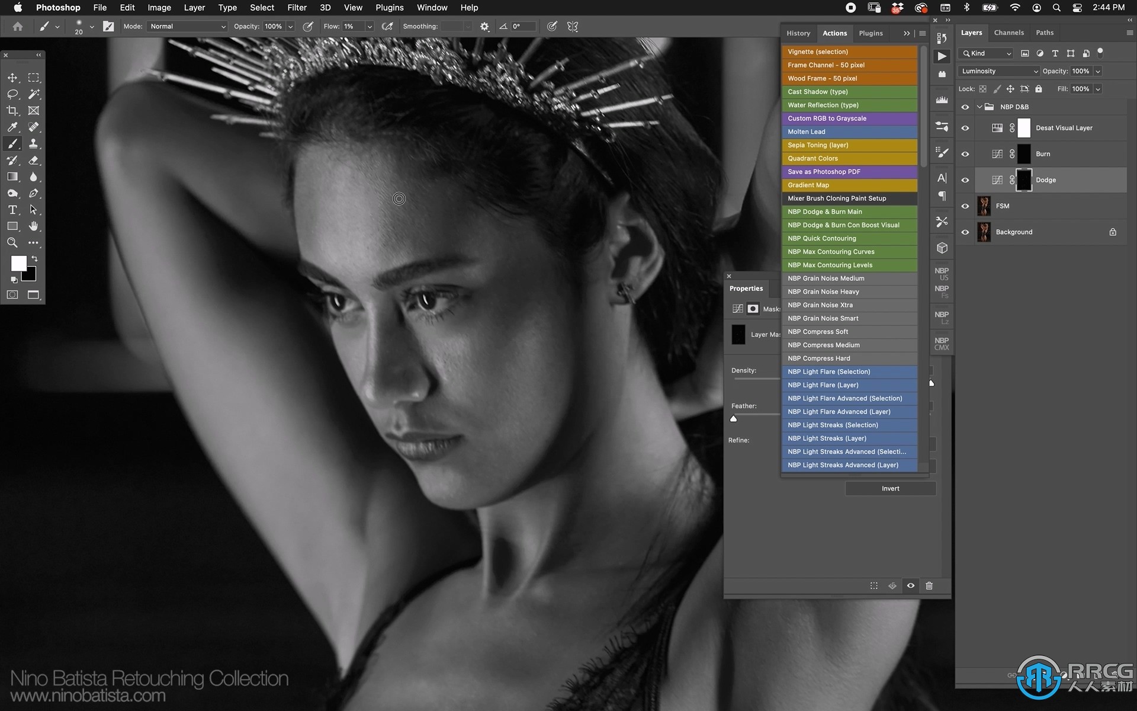1137x711 pixels.
Task: Click the brush angle input field
Action: point(523,26)
